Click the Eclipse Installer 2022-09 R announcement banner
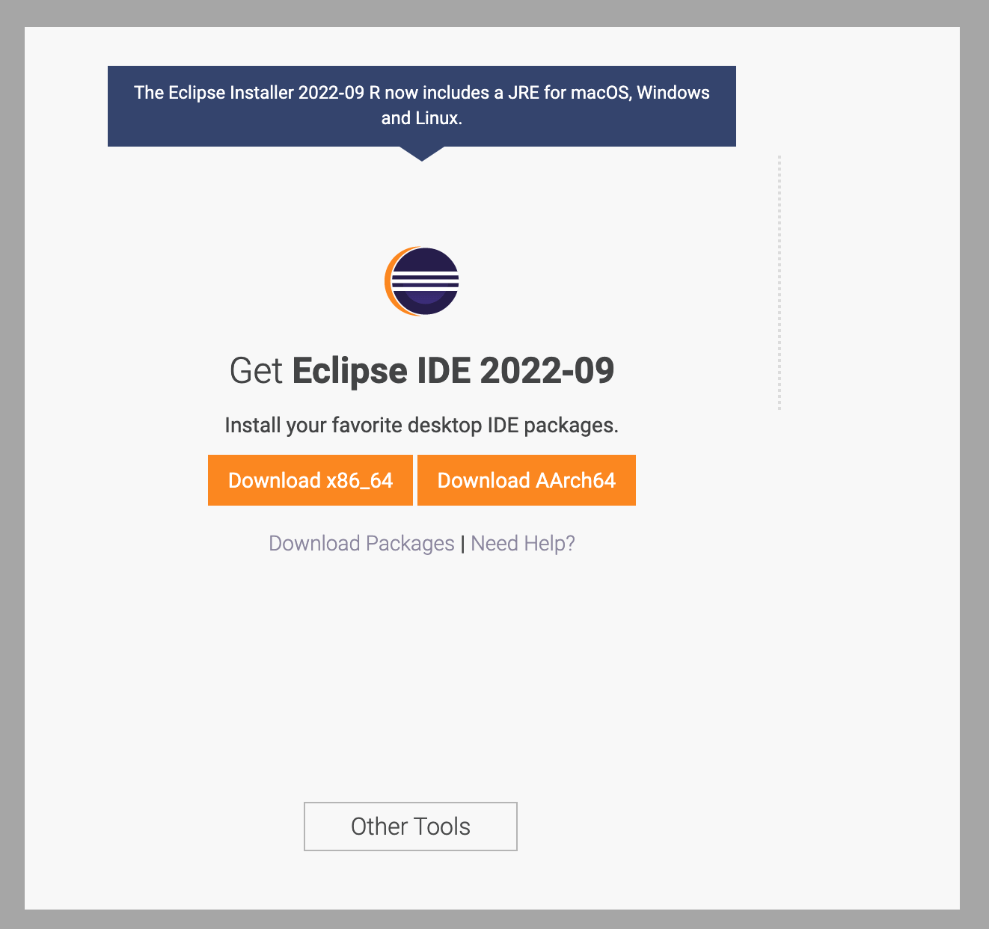This screenshot has width=989, height=929. (421, 105)
